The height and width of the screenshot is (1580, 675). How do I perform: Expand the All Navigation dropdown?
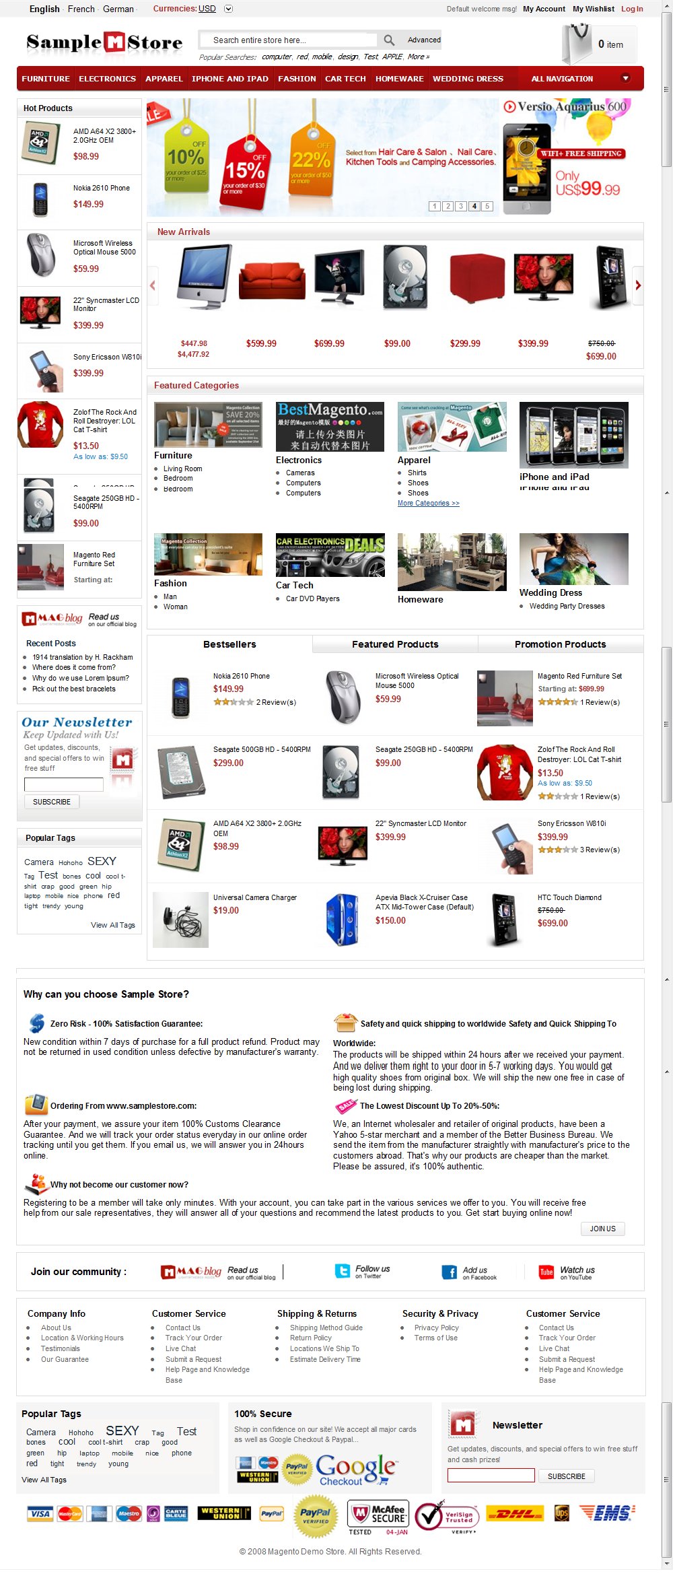click(x=625, y=78)
